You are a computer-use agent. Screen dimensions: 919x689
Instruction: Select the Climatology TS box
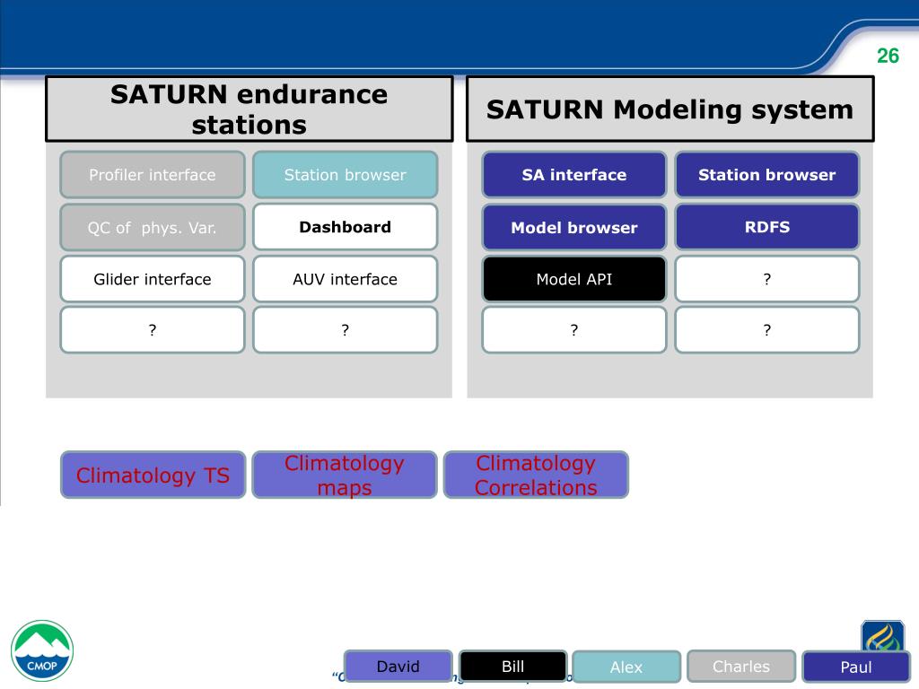[153, 475]
